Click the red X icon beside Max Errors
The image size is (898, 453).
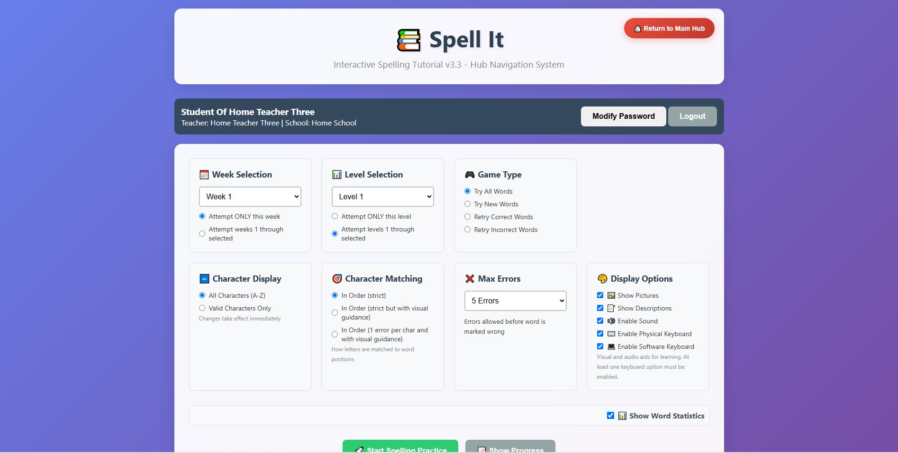click(469, 279)
